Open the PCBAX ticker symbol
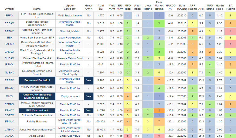 click(9, 23)
